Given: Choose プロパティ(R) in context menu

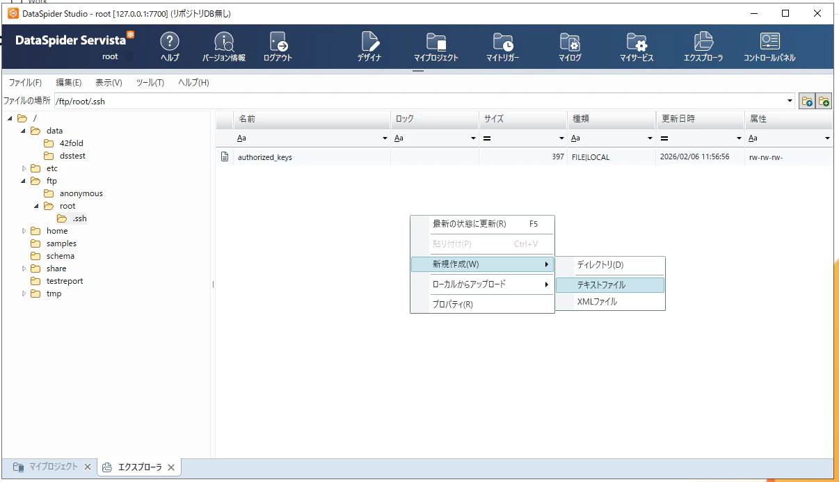Looking at the screenshot, I should click(x=482, y=304).
